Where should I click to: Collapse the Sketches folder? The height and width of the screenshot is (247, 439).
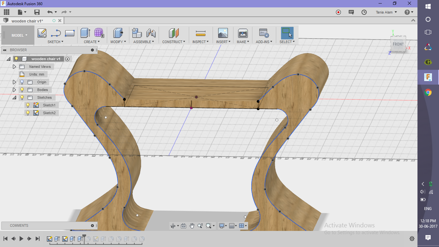(14, 97)
